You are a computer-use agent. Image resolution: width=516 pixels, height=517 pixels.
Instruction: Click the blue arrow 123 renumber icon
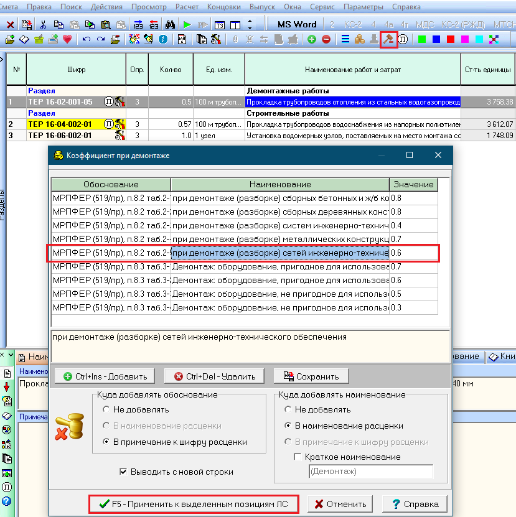[138, 25]
